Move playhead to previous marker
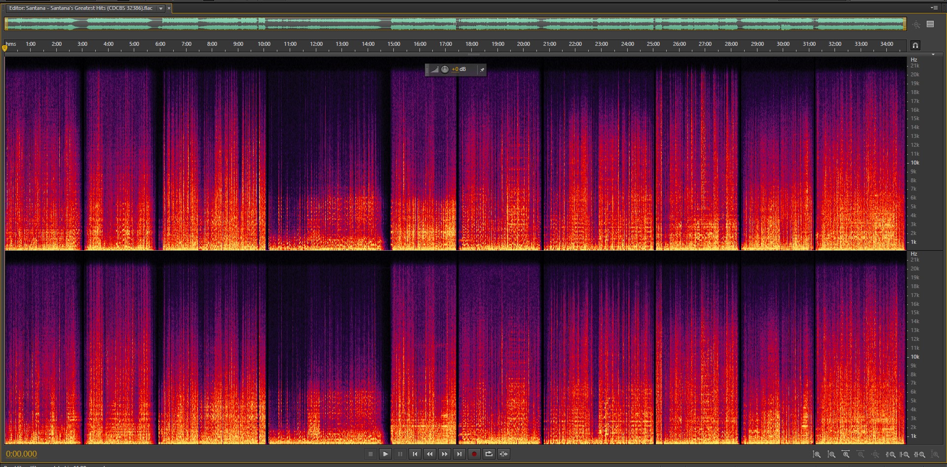The image size is (947, 467). pyautogui.click(x=415, y=454)
